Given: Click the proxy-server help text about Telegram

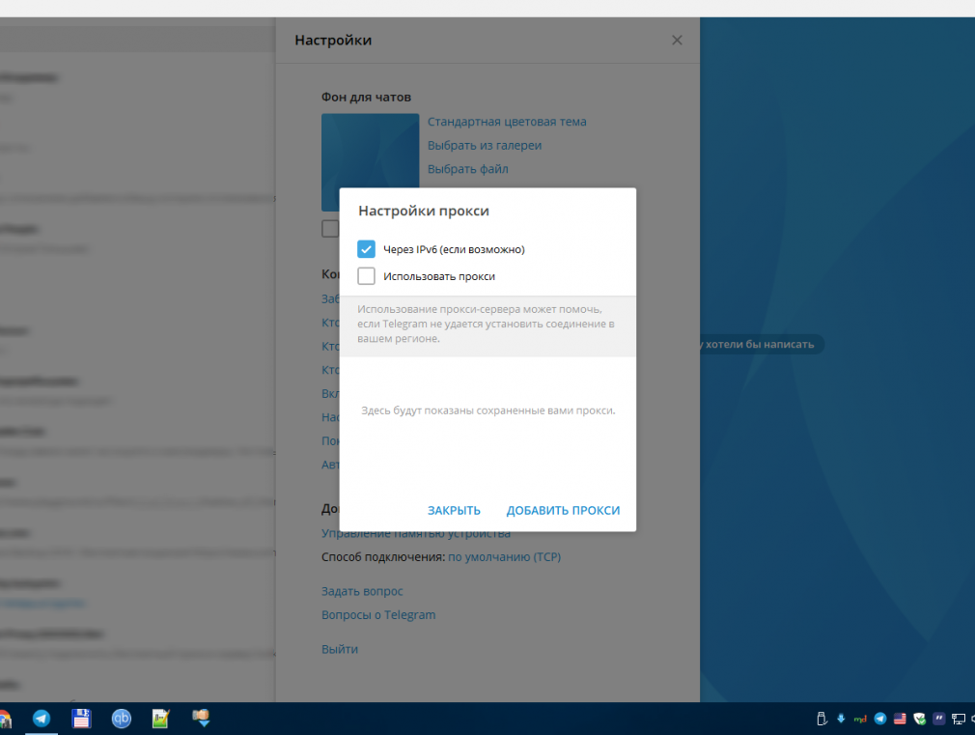Looking at the screenshot, I should (x=487, y=324).
